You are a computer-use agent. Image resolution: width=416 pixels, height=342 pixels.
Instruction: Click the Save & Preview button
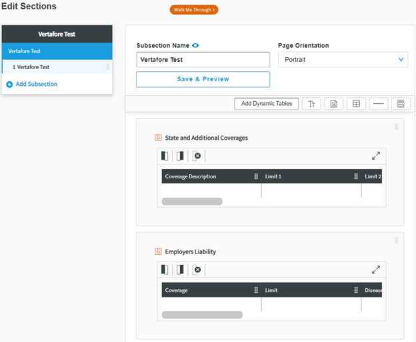pyautogui.click(x=203, y=79)
